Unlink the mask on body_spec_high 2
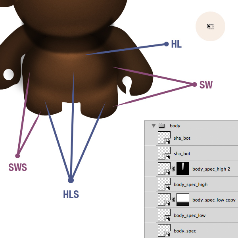238x238 pixels. (x=173, y=169)
